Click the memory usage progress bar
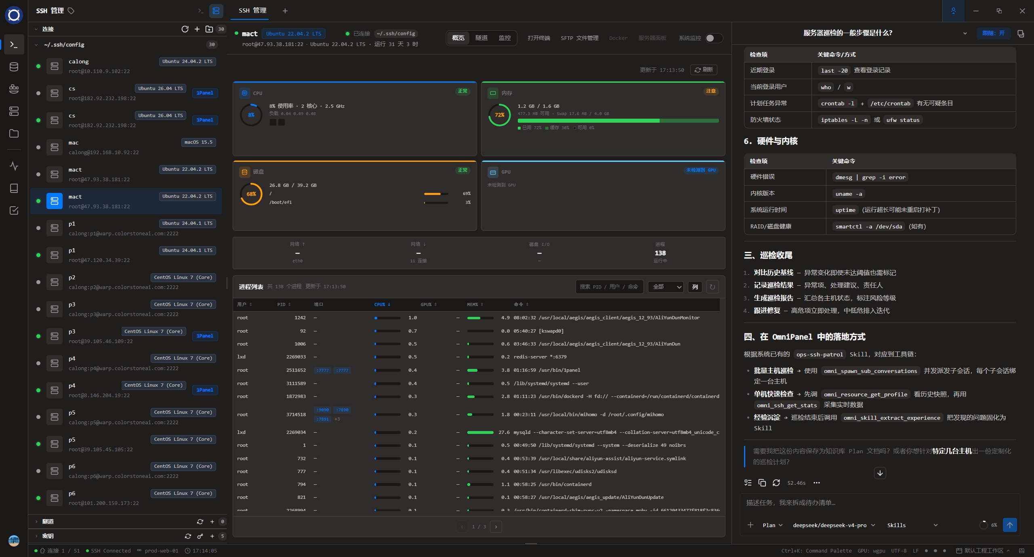Screen dimensions: 1034x557 tap(618, 121)
